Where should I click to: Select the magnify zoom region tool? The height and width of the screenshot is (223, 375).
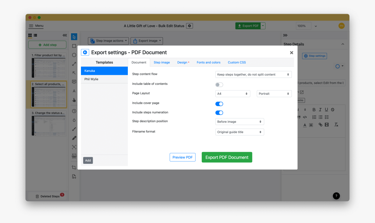pos(74,147)
